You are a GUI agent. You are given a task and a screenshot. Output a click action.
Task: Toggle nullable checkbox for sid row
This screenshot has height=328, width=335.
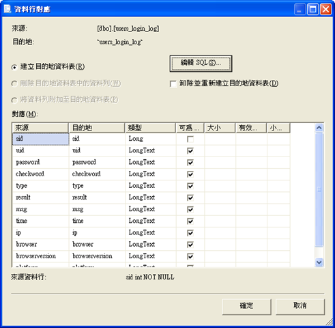[190, 139]
